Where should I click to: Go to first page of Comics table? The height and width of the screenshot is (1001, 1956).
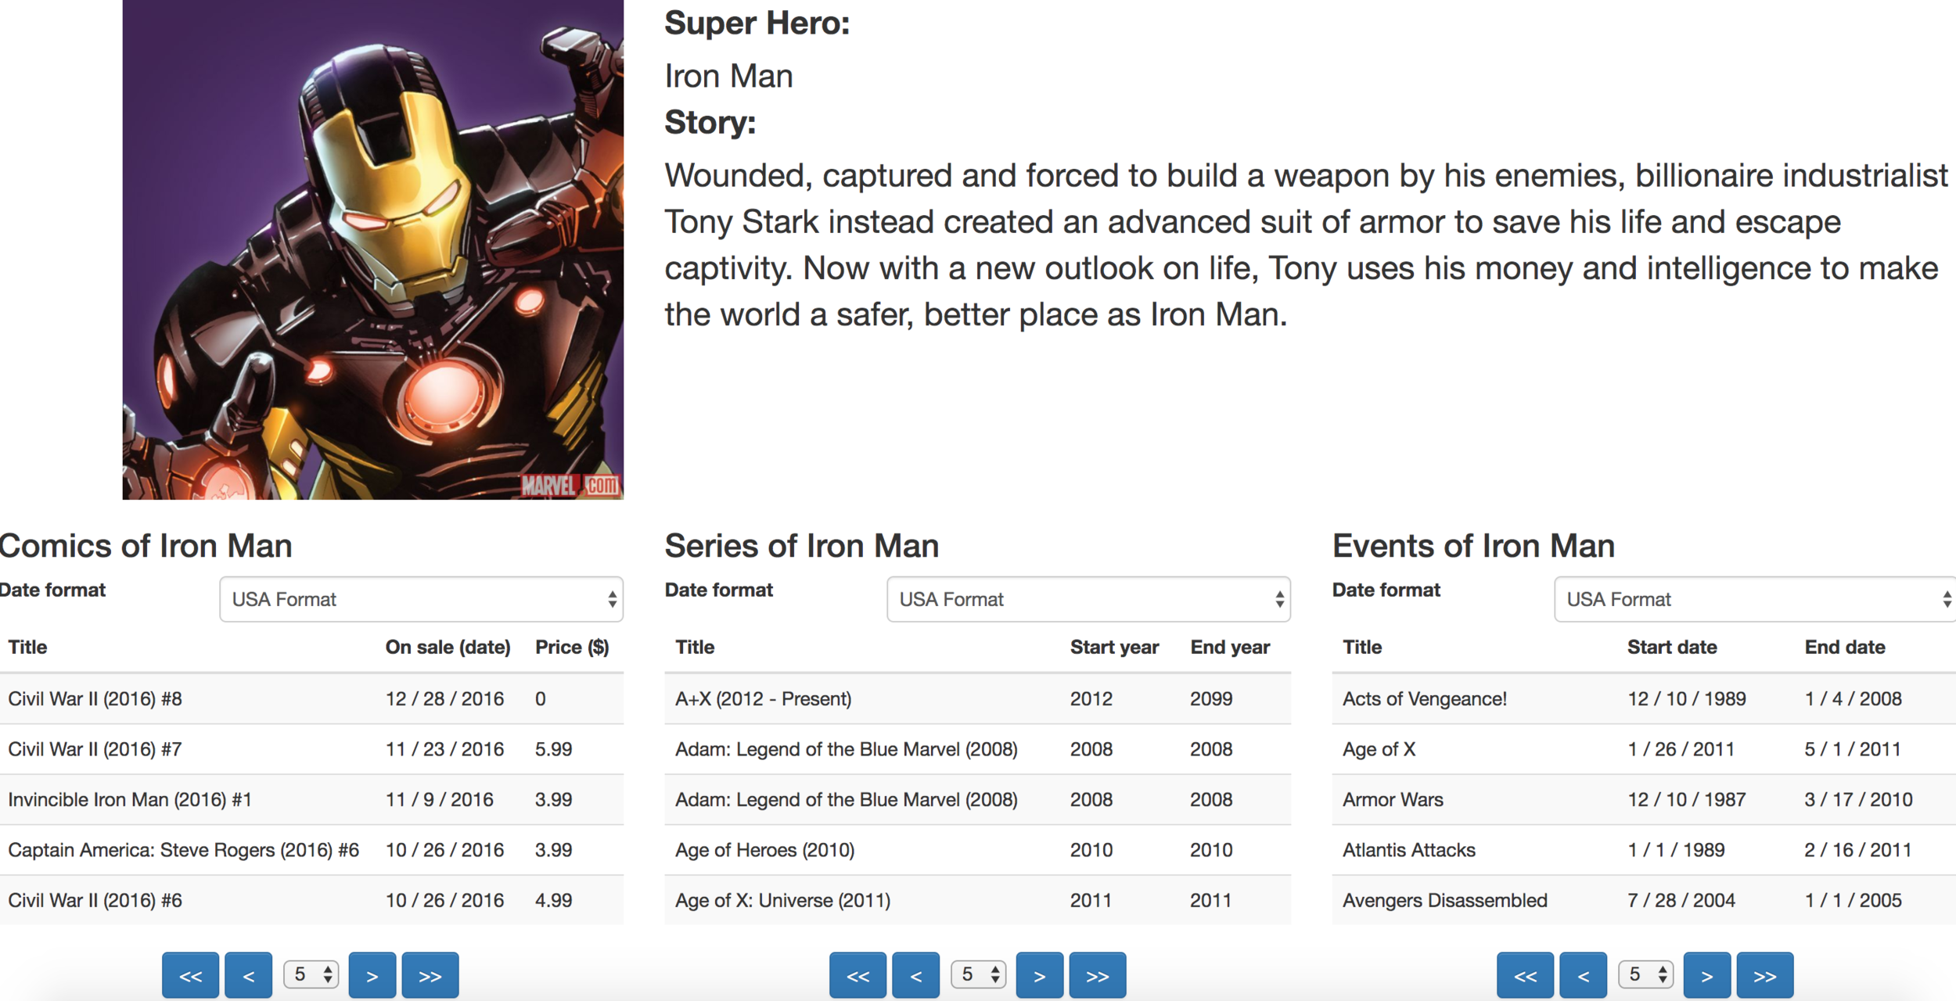(x=190, y=975)
